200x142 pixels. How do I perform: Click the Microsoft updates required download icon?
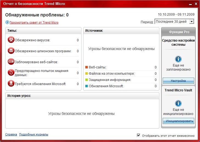click(x=11, y=83)
